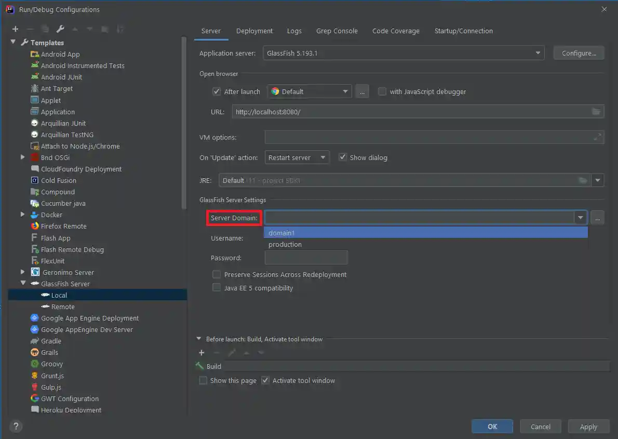
Task: Open the Startup/Connection tab
Action: pyautogui.click(x=463, y=31)
